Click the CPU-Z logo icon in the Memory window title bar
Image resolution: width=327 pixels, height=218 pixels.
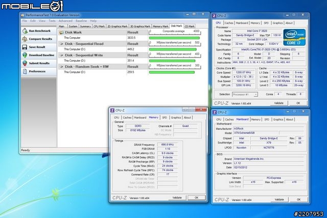[112, 111]
